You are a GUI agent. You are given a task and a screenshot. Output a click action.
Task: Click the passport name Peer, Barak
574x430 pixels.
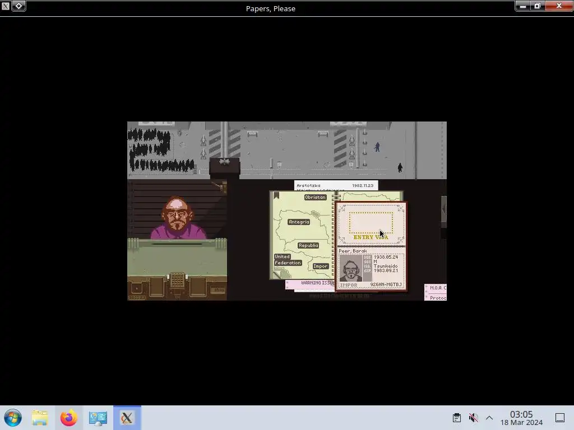click(353, 251)
